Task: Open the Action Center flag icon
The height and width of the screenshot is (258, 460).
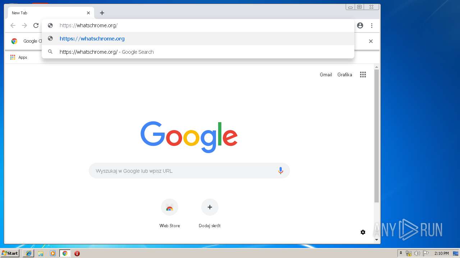Action: click(x=426, y=253)
